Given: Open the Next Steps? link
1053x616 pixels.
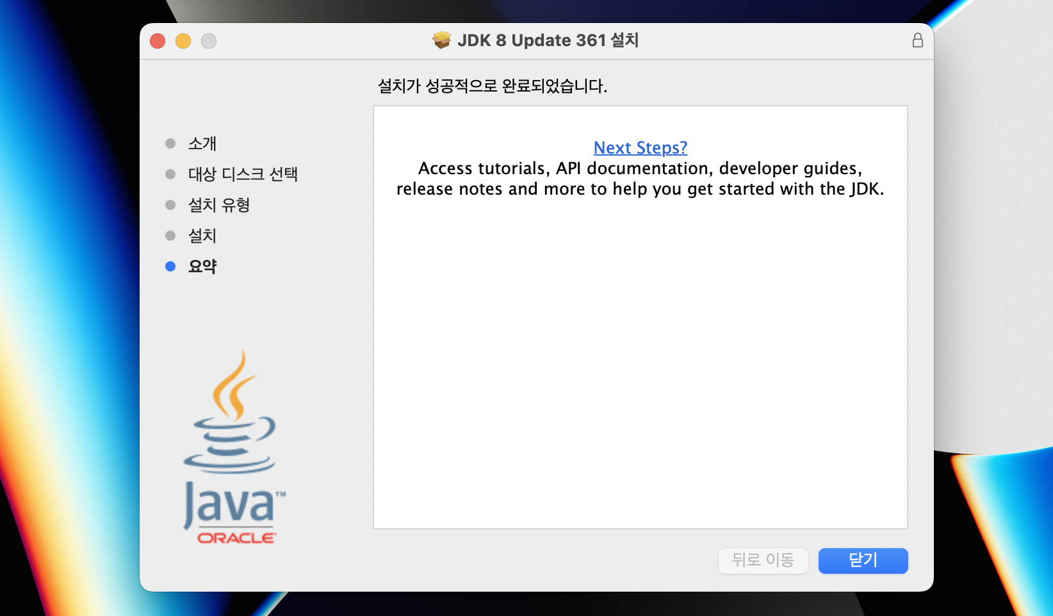Looking at the screenshot, I should pyautogui.click(x=640, y=148).
